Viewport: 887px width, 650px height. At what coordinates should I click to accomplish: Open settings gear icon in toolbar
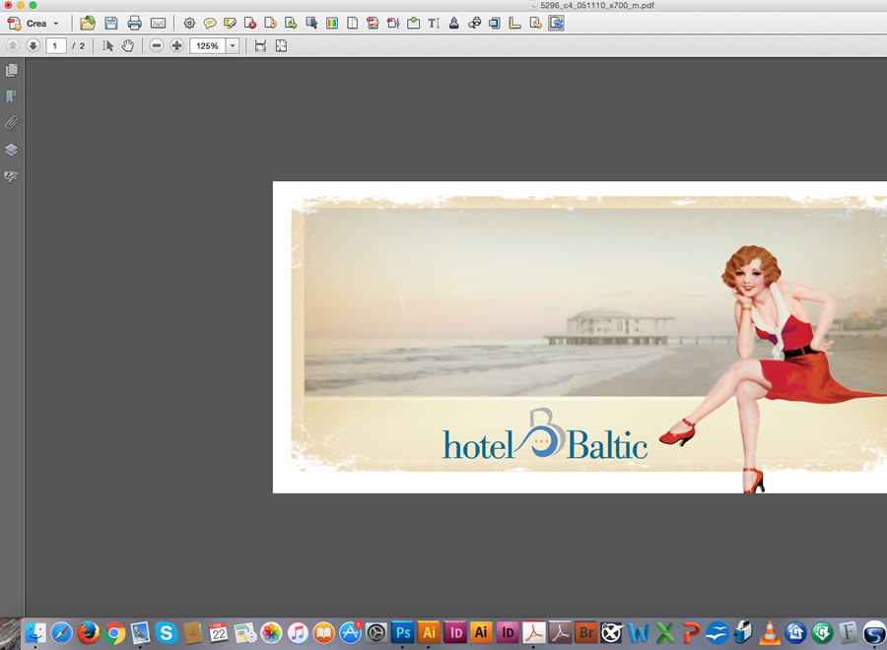click(x=189, y=23)
